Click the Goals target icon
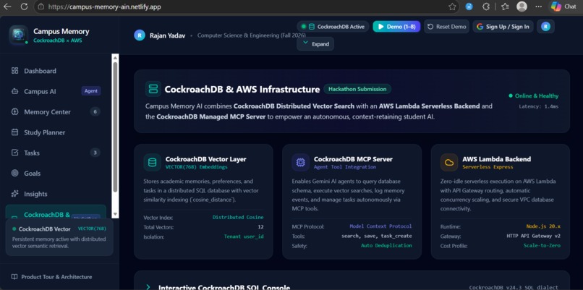Screen dimensions: 583x290 click(x=15, y=173)
